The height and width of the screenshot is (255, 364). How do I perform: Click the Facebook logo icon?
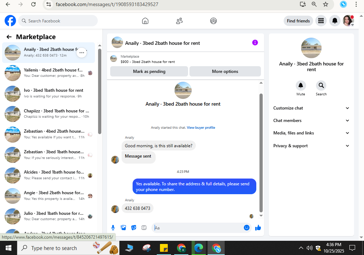click(x=10, y=21)
